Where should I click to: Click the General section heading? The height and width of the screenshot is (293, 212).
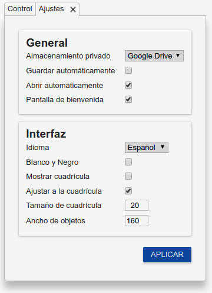[x=47, y=43]
